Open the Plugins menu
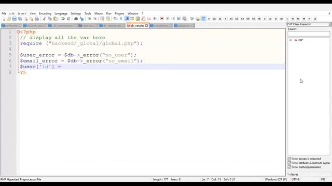 point(119,13)
